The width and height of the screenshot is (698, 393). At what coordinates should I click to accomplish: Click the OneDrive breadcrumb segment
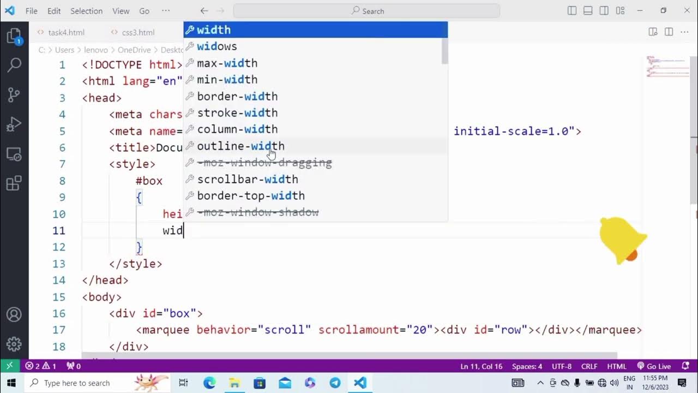134,50
